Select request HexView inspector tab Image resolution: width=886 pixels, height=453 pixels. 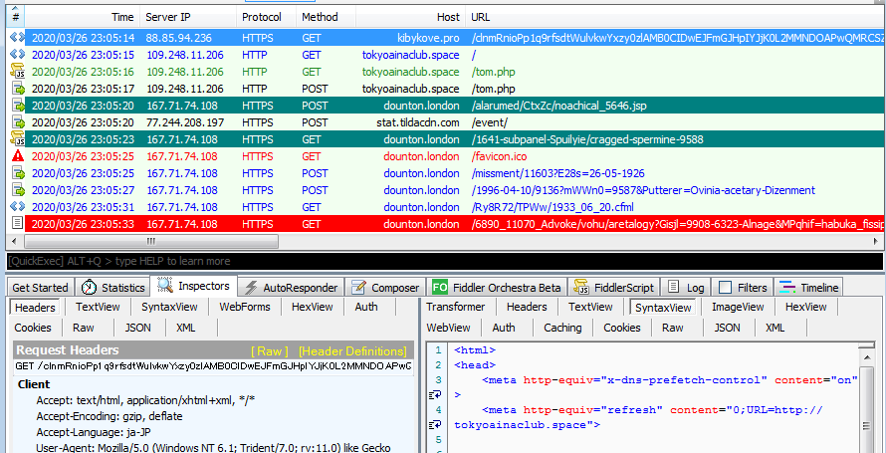tap(312, 307)
